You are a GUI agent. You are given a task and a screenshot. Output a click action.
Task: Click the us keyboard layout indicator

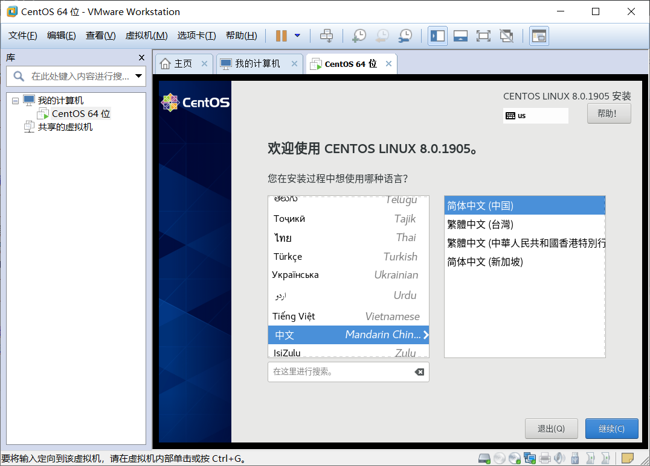(536, 116)
